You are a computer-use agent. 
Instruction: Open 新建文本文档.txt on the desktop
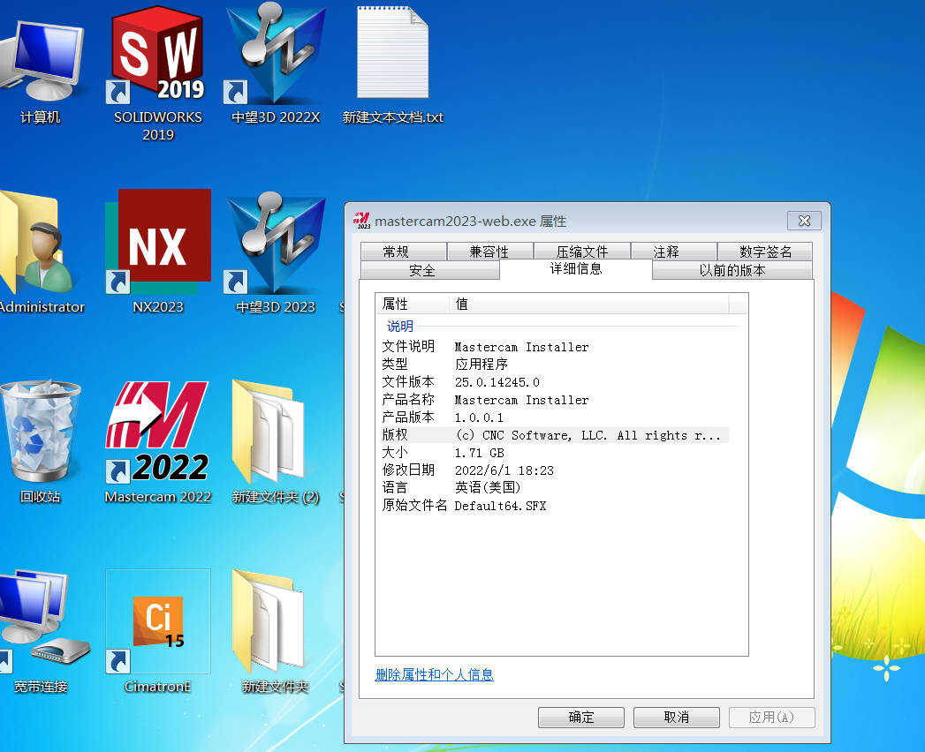(391, 53)
